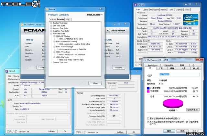Click the Options... button in PCMark05
The image size is (207, 136).
(119, 68)
